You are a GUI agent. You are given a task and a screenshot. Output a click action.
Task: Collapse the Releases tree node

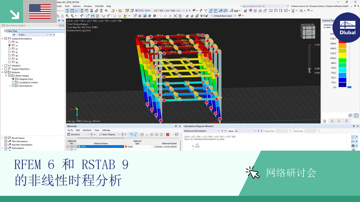2,72
